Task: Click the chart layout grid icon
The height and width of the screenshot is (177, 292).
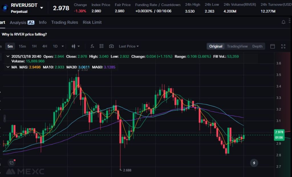Action: point(102,46)
